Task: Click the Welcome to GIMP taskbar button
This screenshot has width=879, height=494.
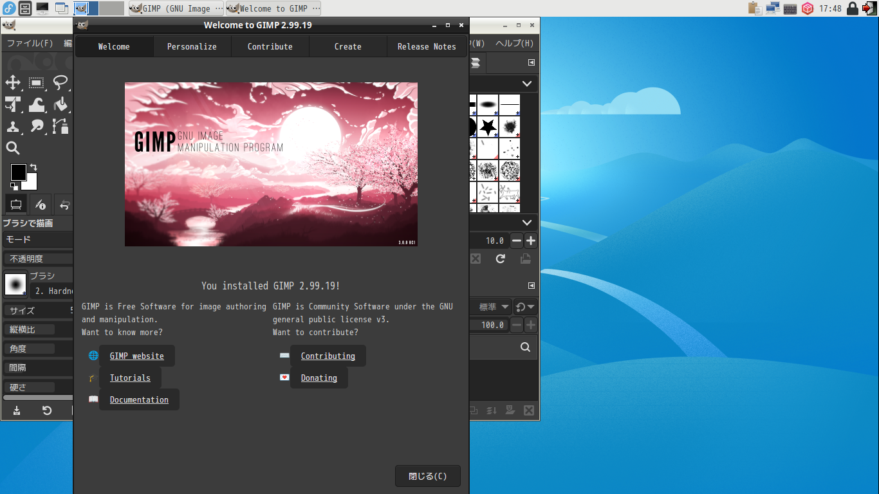Action: (x=273, y=8)
